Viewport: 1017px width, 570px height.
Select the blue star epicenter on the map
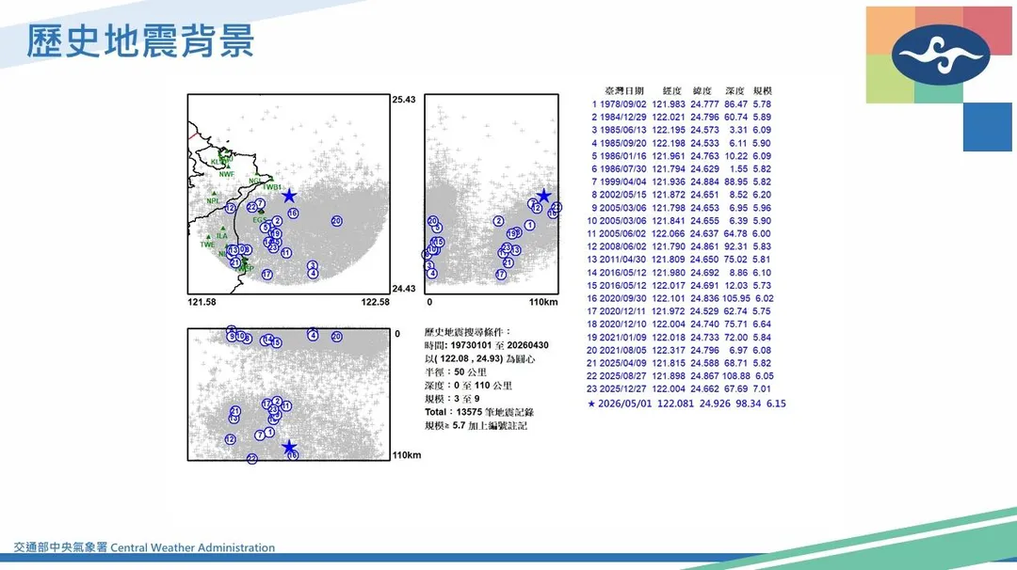point(289,196)
